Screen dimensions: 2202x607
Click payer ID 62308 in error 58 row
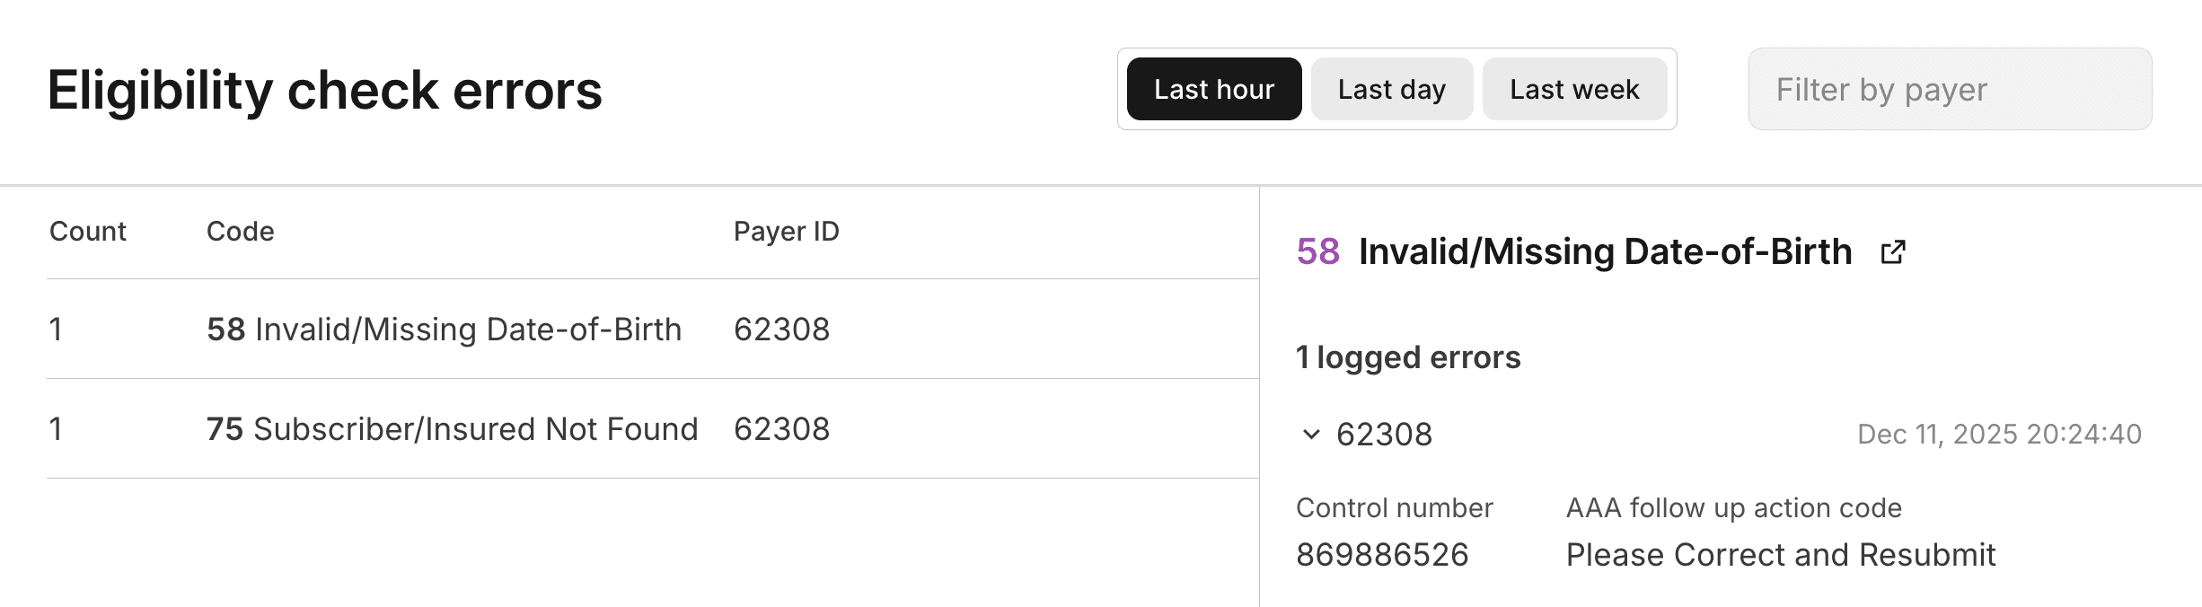coord(781,330)
